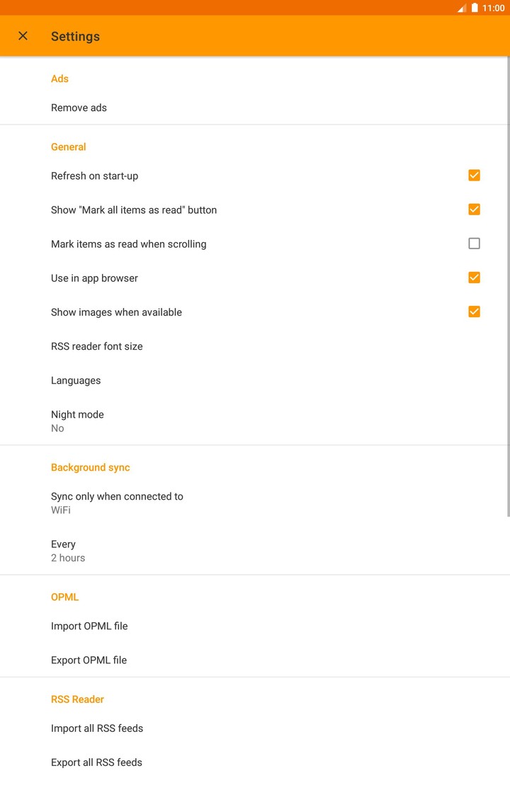Uncheck Show images when available
Image resolution: width=510 pixels, height=785 pixels.
[474, 311]
